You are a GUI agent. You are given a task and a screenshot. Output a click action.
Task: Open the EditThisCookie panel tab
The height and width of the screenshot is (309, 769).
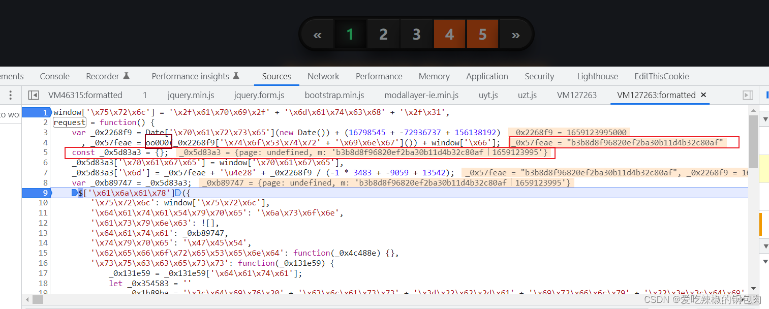pos(662,76)
